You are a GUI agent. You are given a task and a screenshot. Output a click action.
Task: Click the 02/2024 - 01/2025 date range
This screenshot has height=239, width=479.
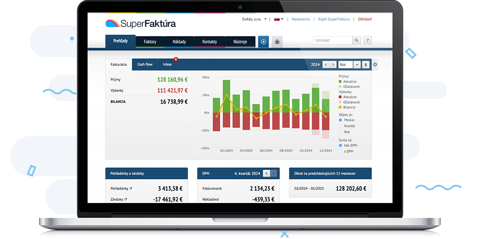[x=308, y=189]
